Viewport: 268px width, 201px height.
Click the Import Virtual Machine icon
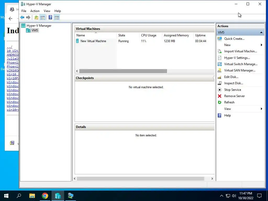tap(220, 51)
